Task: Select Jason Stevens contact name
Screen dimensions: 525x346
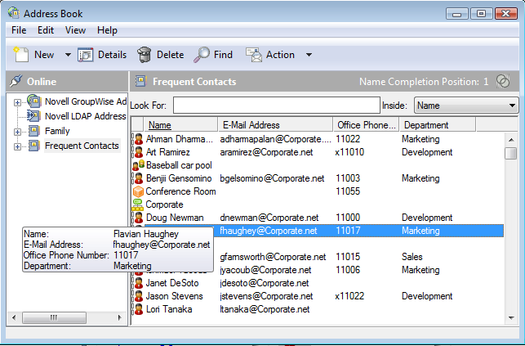Action: 175,296
